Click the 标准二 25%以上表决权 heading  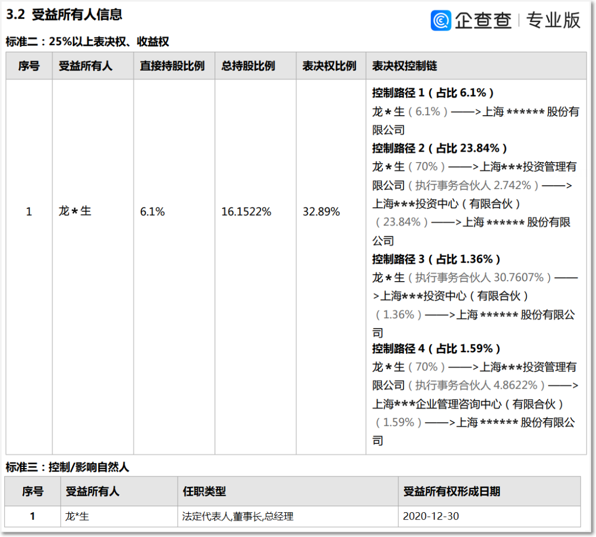(87, 41)
